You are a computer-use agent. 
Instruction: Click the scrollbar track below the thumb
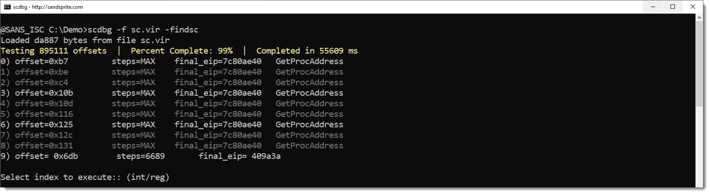[699, 146]
